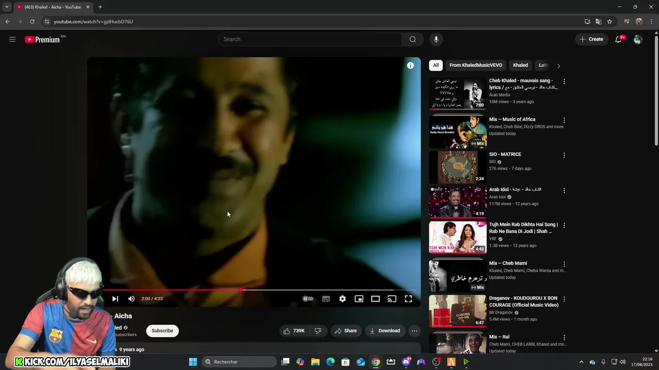Skip to next video in player
Screen dimensions: 659x370
[x=115, y=299]
